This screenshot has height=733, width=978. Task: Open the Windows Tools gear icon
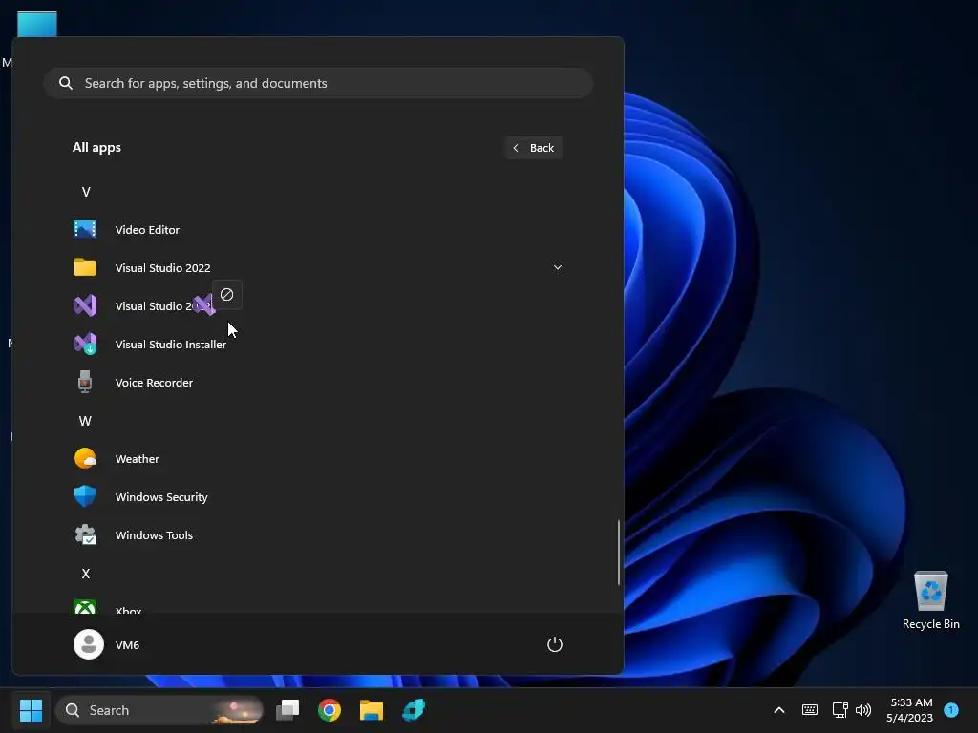point(85,534)
